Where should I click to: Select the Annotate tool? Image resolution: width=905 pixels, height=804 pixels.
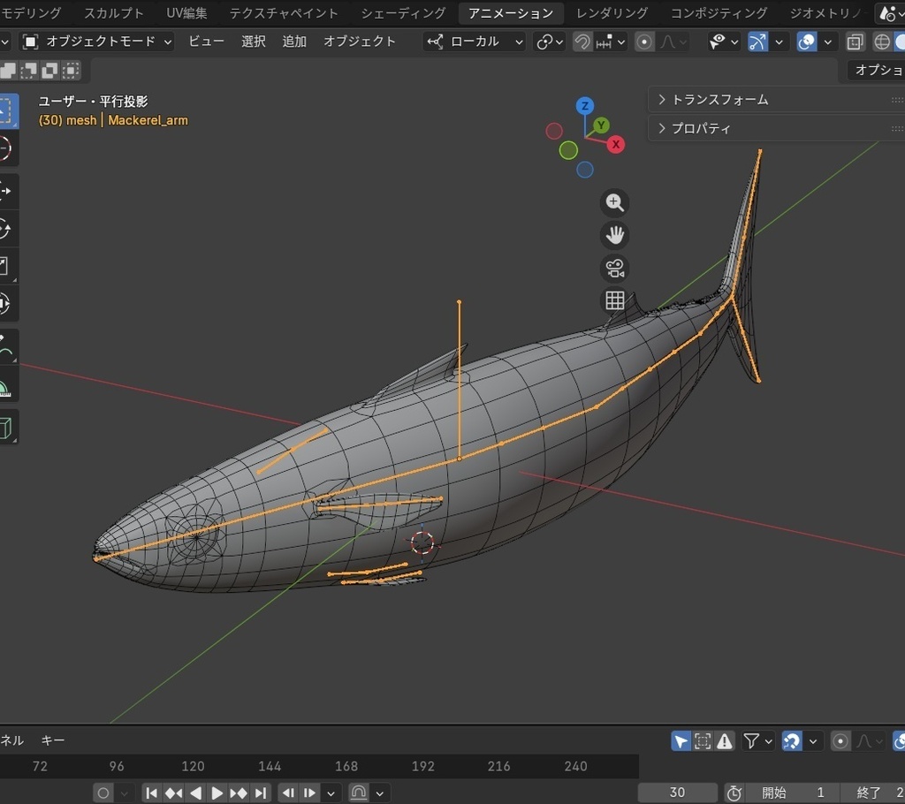click(6, 346)
